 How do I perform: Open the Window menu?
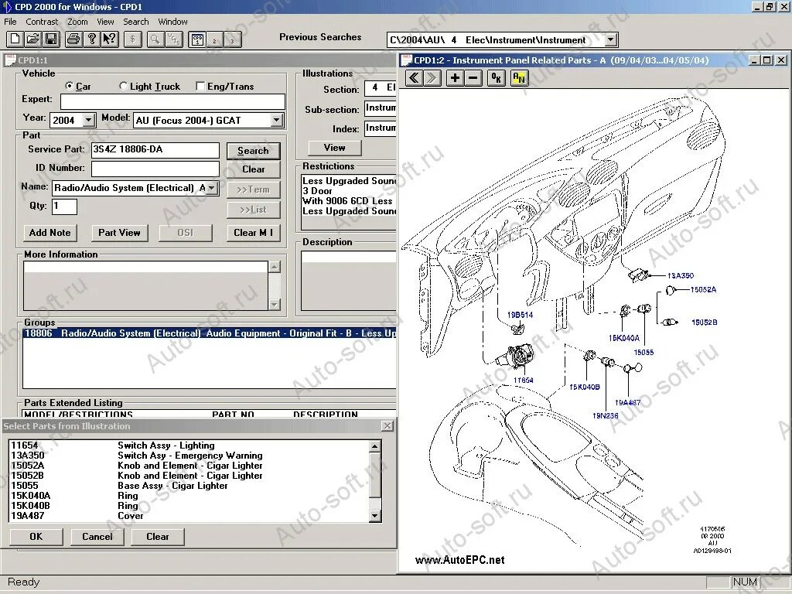(172, 22)
